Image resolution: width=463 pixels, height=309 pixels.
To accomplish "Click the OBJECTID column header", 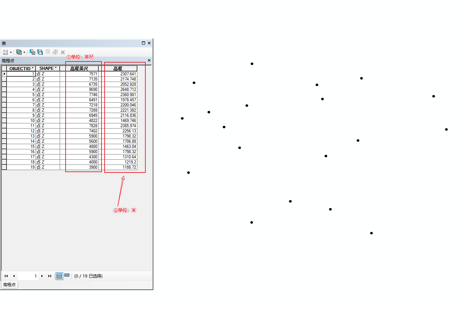I will pos(21,68).
